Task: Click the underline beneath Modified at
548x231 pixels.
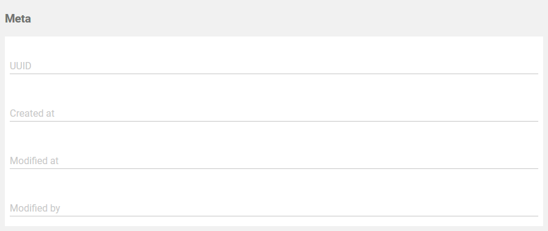Action: [x=273, y=169]
